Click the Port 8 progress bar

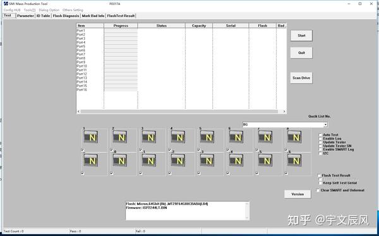click(x=121, y=58)
